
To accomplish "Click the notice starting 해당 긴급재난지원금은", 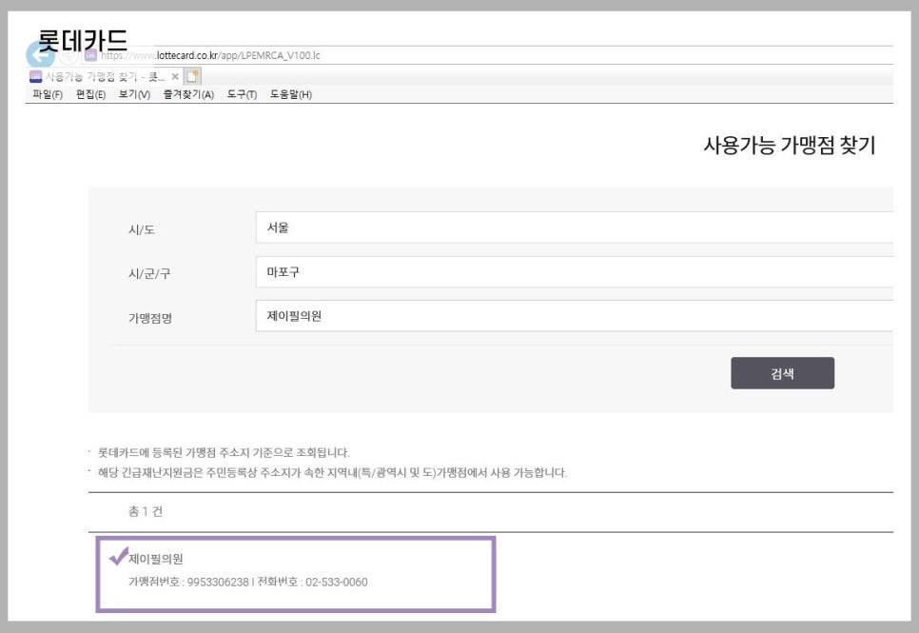I will (332, 473).
